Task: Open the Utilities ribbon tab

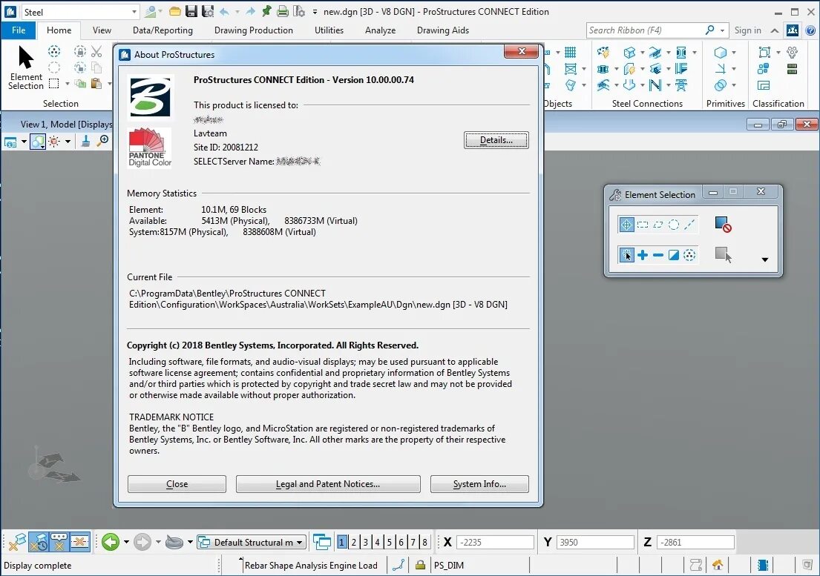Action: 329,30
